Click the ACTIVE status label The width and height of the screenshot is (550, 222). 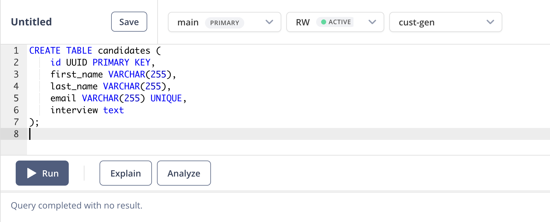tap(340, 22)
